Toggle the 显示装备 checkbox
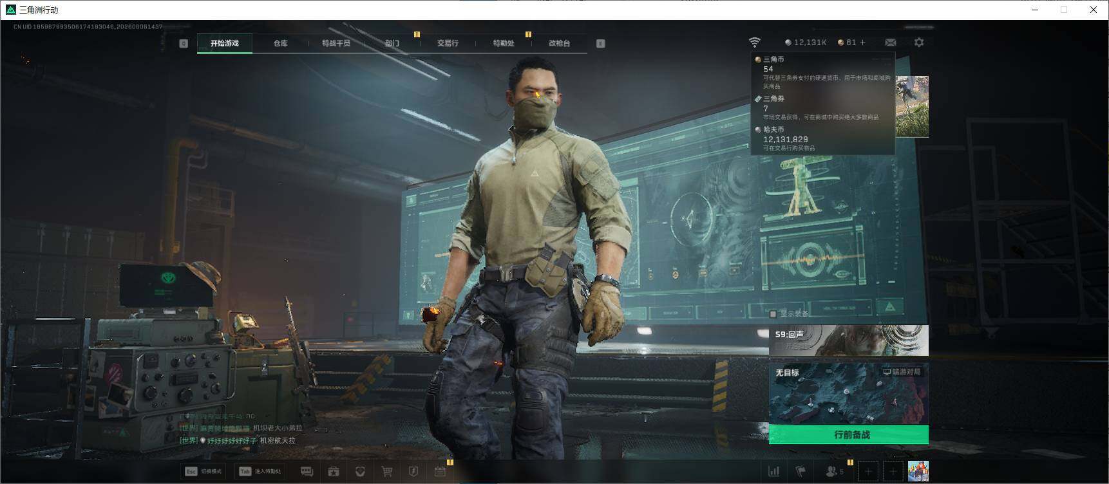The image size is (1109, 484). pos(773,314)
